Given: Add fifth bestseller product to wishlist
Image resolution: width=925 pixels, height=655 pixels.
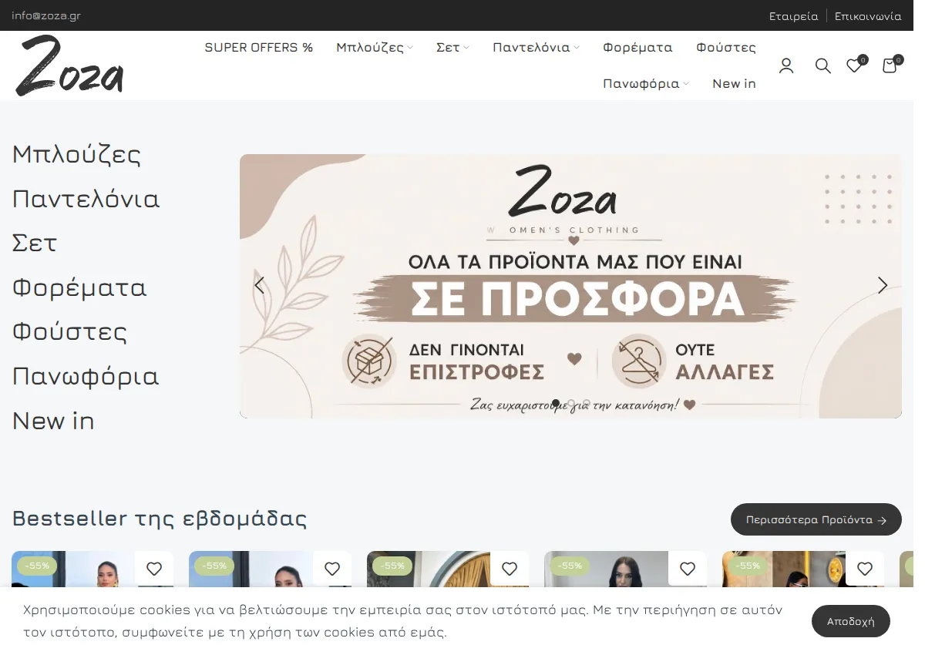Looking at the screenshot, I should pos(865,569).
